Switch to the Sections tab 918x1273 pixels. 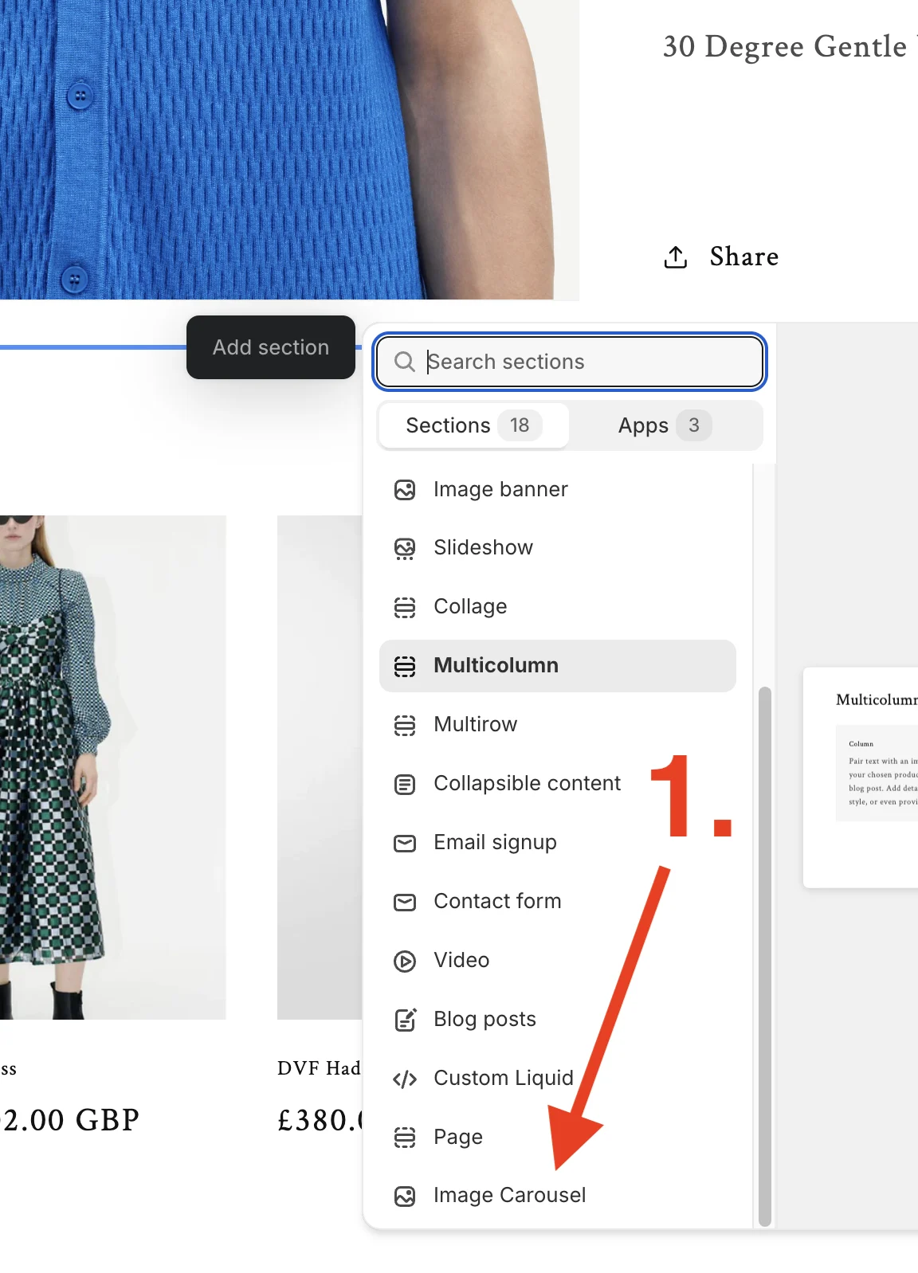pyautogui.click(x=473, y=425)
